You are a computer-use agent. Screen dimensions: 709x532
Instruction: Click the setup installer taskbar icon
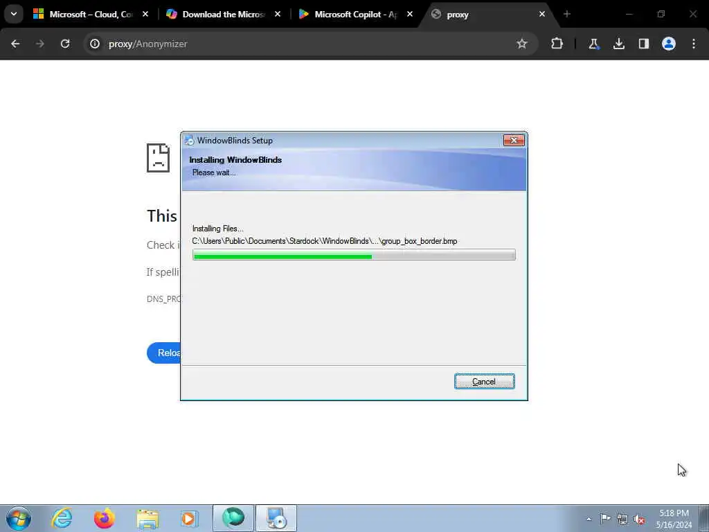tap(276, 518)
